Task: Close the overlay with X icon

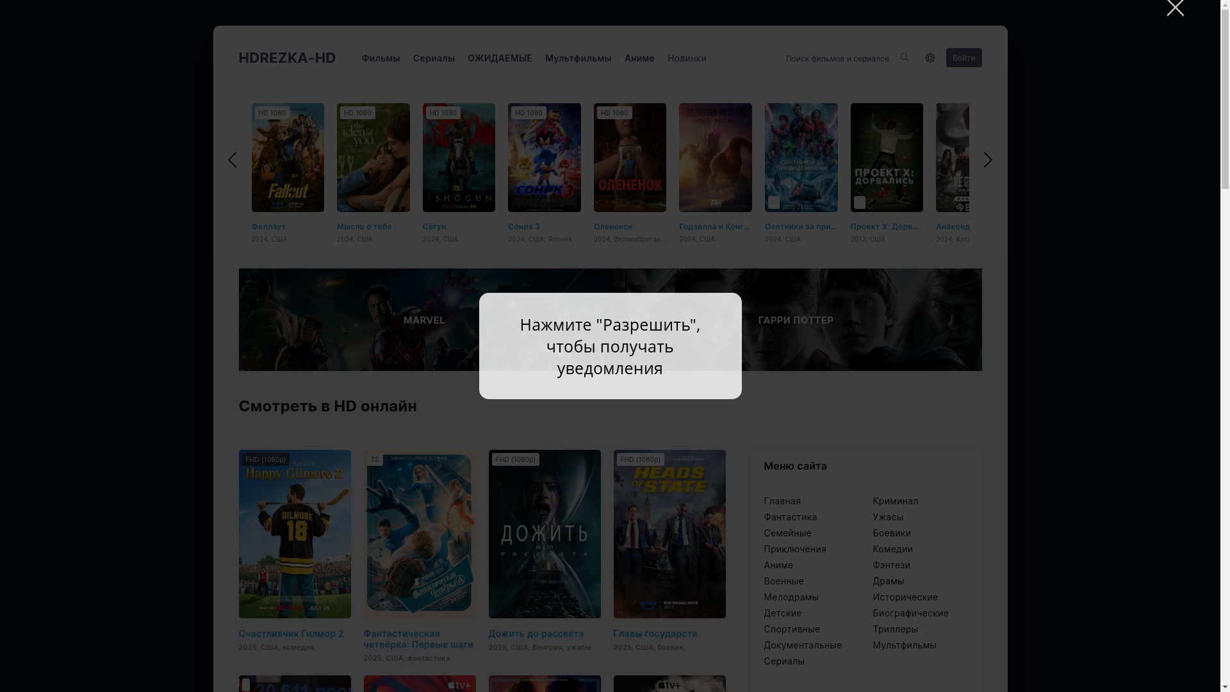Action: click(1175, 8)
